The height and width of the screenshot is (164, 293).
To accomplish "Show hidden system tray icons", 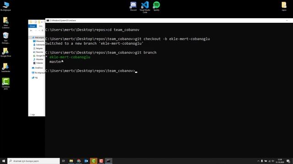I will click(x=258, y=161).
